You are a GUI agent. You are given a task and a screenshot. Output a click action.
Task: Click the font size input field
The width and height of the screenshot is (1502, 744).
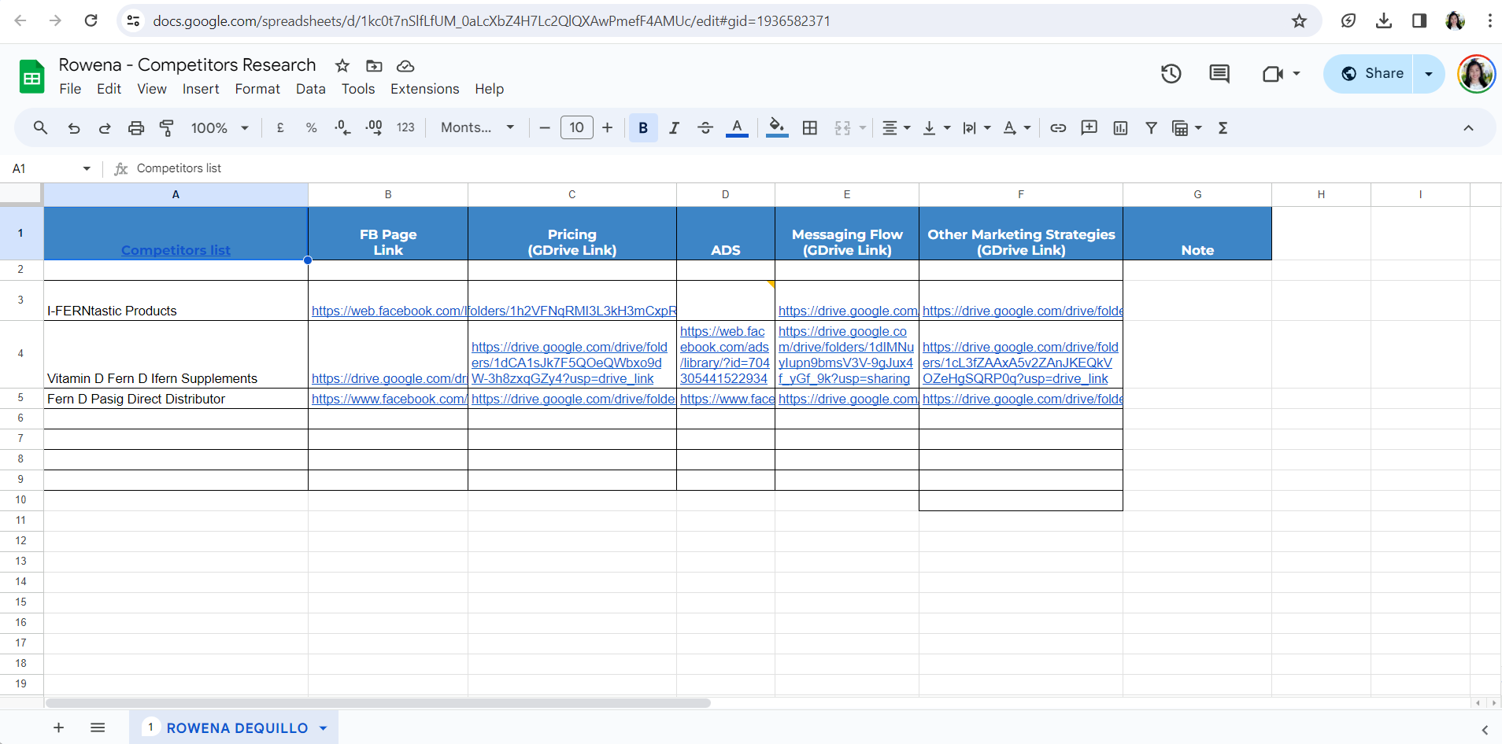tap(576, 128)
